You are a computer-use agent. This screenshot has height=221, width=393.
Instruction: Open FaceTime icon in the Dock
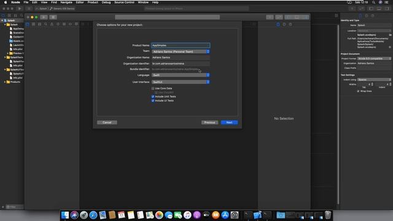[178, 215]
